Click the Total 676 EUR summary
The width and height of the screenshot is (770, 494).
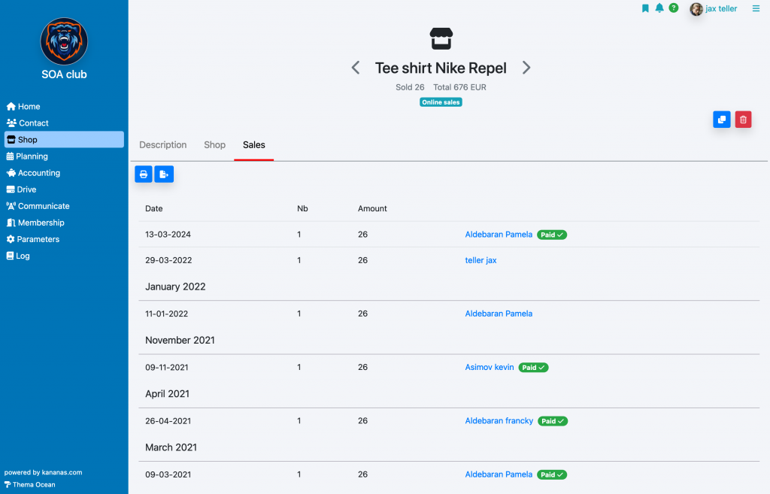point(459,87)
